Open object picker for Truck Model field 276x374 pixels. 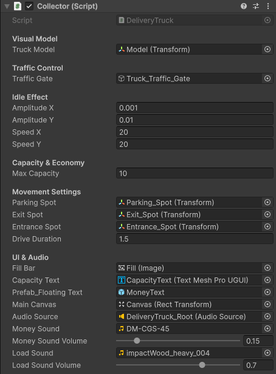tap(267, 49)
